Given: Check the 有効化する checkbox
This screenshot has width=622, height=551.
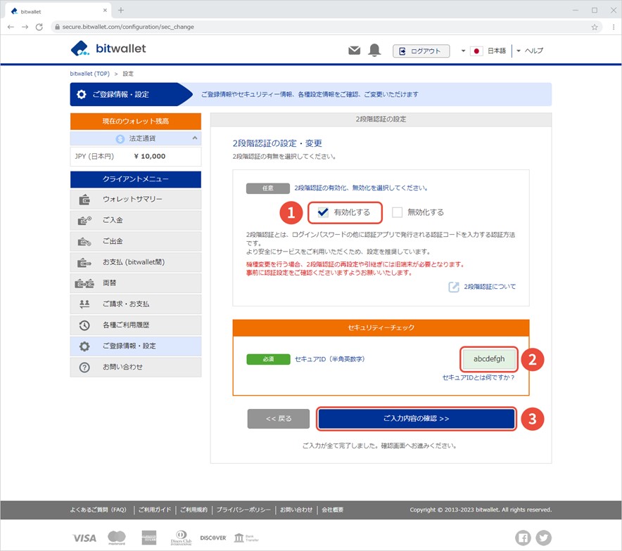Looking at the screenshot, I should tap(324, 212).
